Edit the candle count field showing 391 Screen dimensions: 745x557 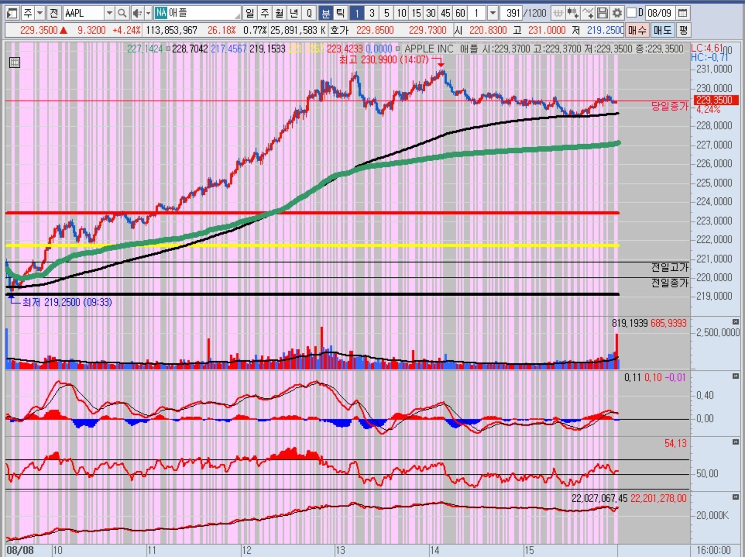(x=512, y=13)
